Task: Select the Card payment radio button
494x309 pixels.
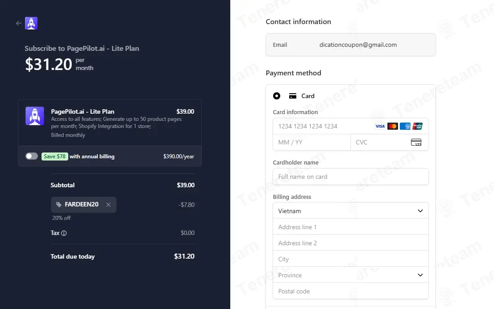Action: pos(277,96)
